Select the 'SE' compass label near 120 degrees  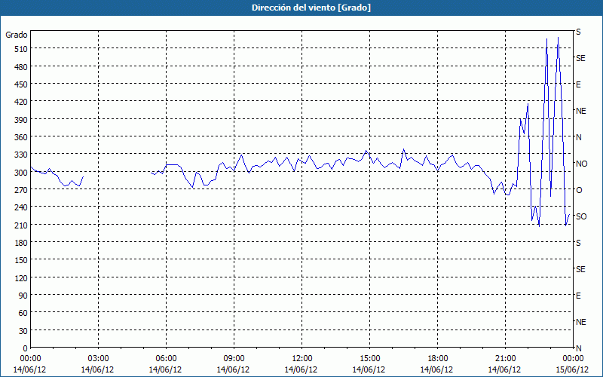tap(580, 270)
